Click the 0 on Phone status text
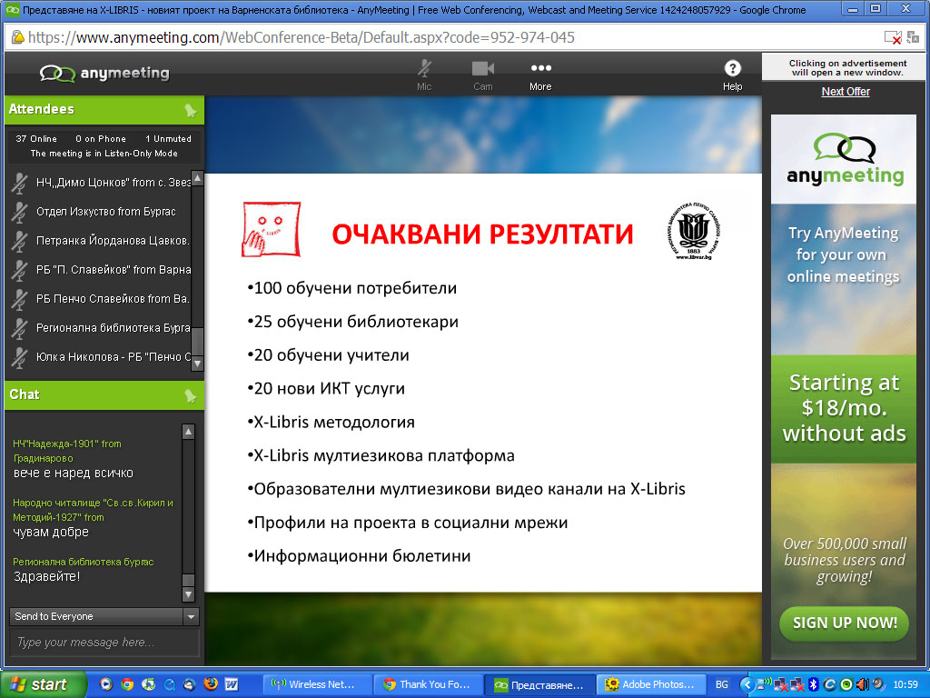This screenshot has height=698, width=930. (x=101, y=139)
